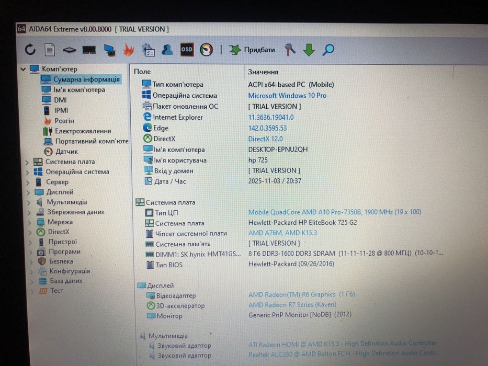Click the magnifier search icon
The width and height of the screenshot is (488, 366).
[328, 50]
